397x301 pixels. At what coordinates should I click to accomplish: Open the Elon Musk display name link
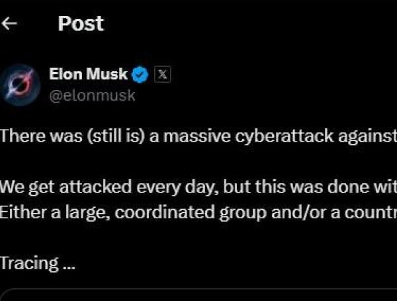[x=89, y=74]
